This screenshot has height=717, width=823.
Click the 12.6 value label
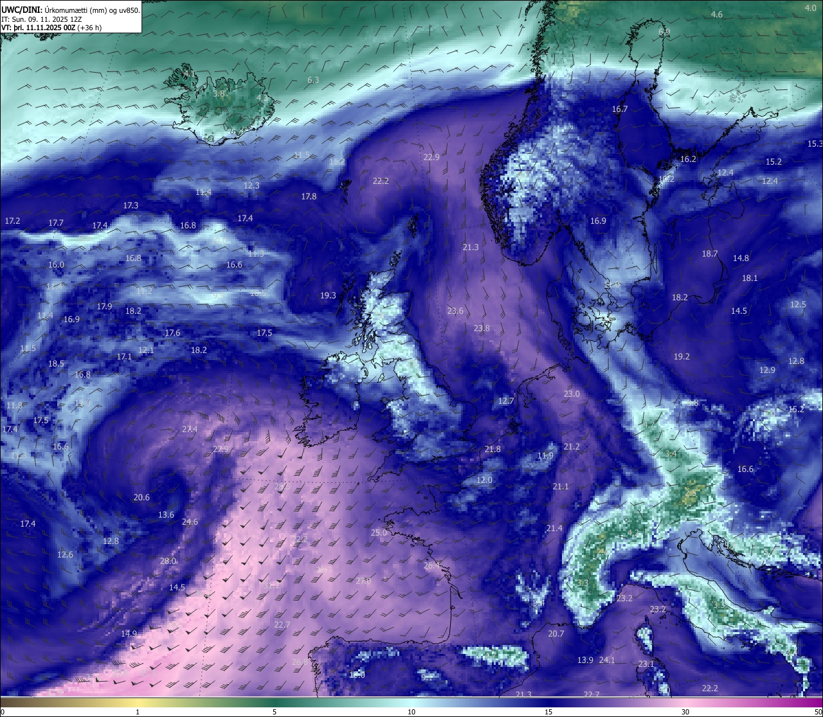point(65,555)
